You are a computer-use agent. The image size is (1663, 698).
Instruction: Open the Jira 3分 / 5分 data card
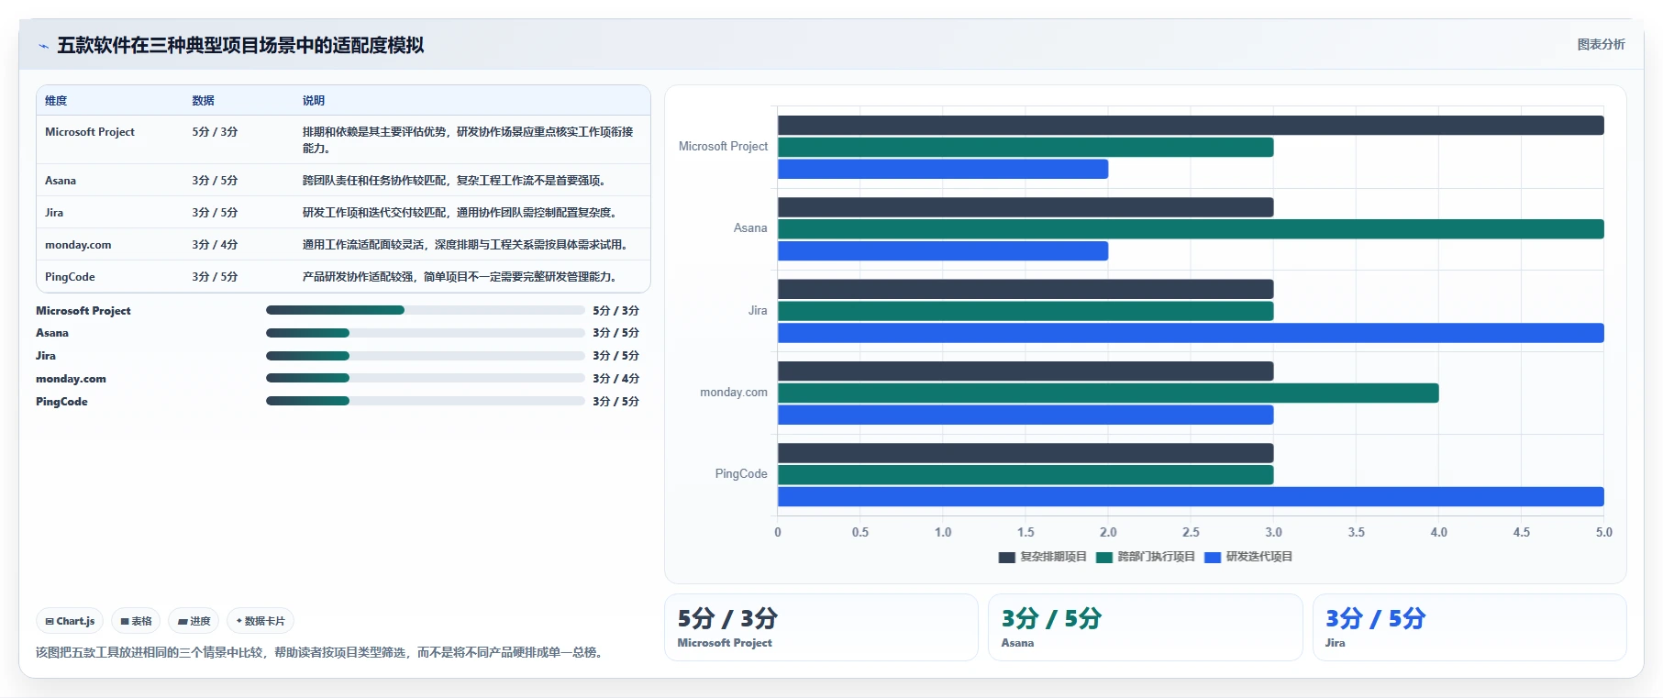(1469, 627)
